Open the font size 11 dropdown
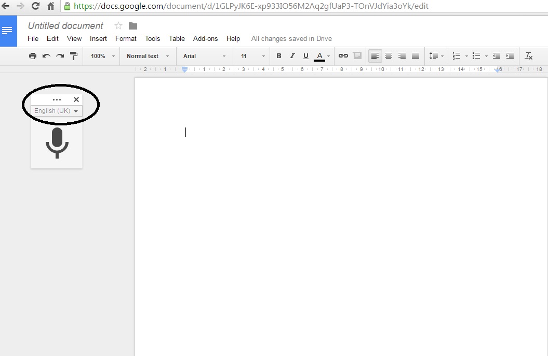Viewport: 548px width, 356px height. (253, 56)
